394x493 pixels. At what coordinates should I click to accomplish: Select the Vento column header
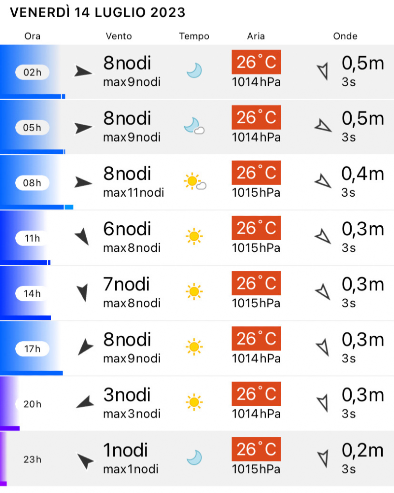119,36
